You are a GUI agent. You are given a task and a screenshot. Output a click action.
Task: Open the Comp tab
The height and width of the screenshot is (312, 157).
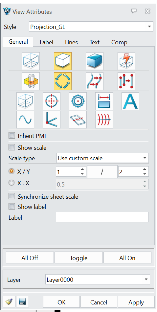point(119,42)
